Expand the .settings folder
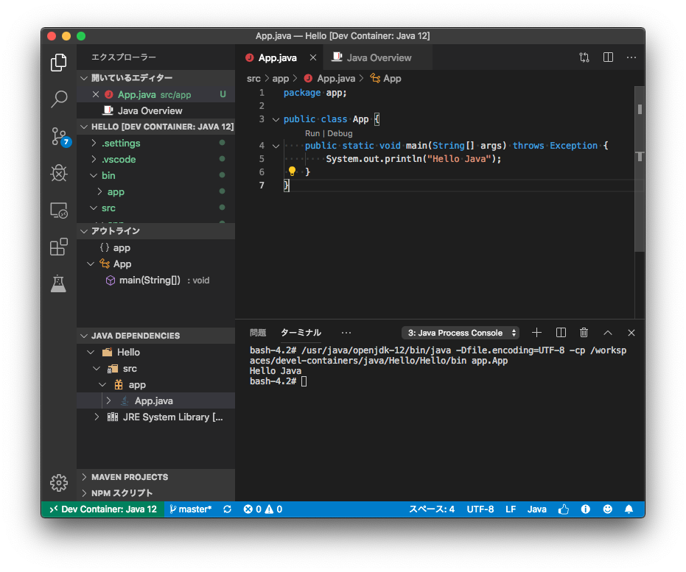The height and width of the screenshot is (572, 686). coord(94,143)
